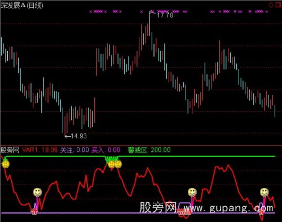
Task: Click the red house marker below the first smiley
Action: (34, 212)
